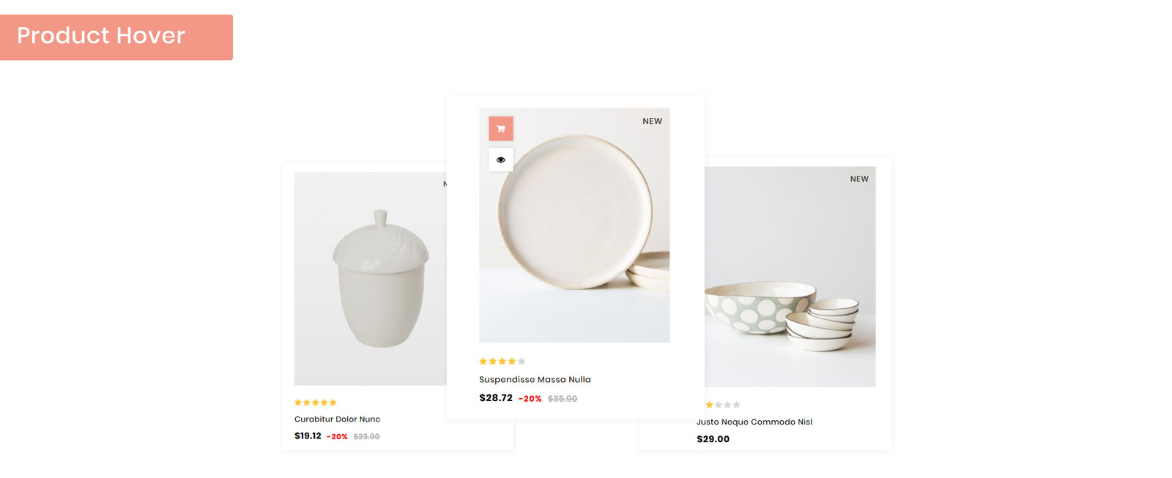Viewport: 1172px width, 478px height.
Task: Click the grayed fifth star on Suspendisse rating
Action: click(520, 361)
